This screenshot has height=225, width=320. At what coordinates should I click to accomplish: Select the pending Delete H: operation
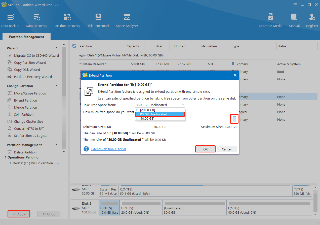pos(34,163)
